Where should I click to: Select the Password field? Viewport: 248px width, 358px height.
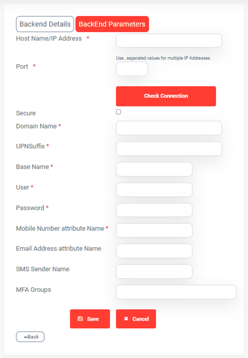click(154, 210)
